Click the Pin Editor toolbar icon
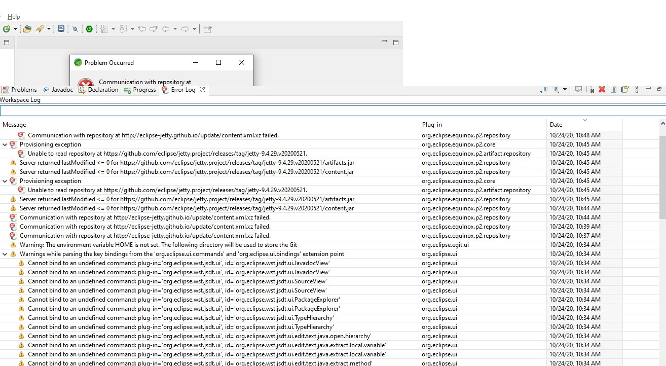Viewport: 666px width, 366px height. click(207, 29)
